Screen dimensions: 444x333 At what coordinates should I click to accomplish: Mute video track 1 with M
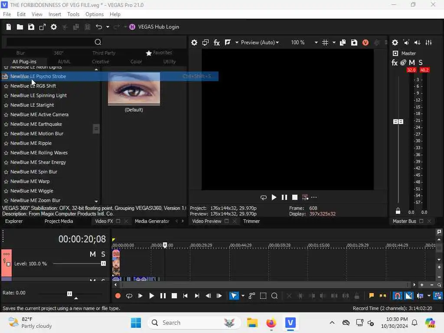click(x=93, y=254)
